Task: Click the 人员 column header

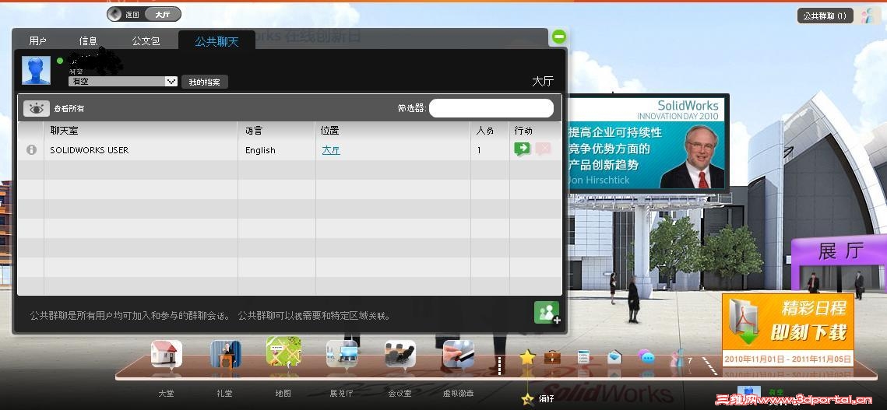Action: point(485,131)
